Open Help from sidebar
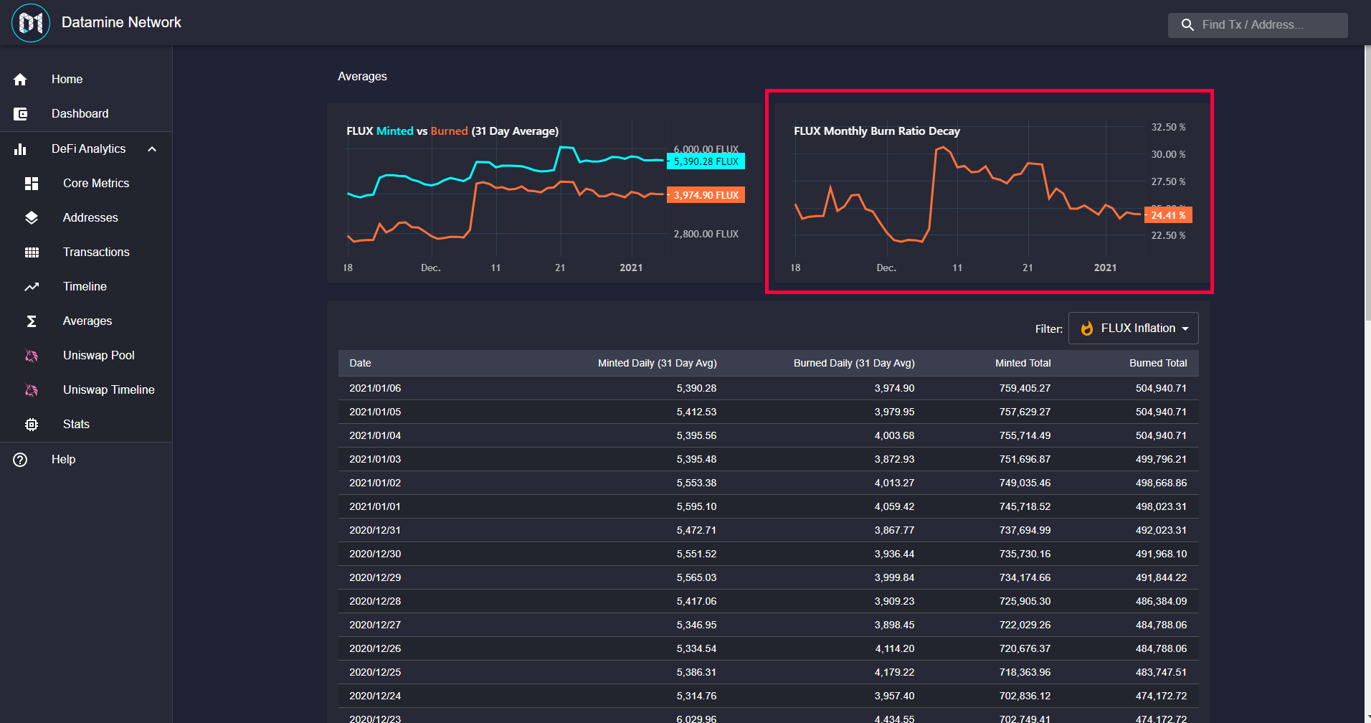 tap(86, 460)
